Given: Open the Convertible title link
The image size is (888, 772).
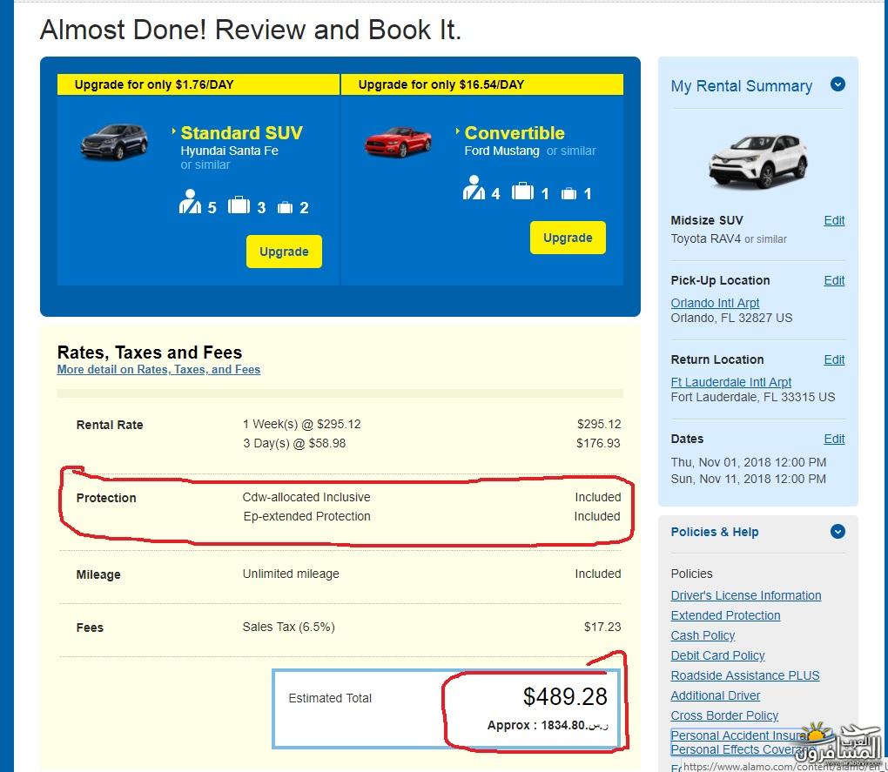Looking at the screenshot, I should (514, 133).
